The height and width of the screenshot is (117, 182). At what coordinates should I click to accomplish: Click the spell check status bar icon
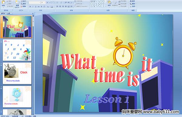point(23,116)
